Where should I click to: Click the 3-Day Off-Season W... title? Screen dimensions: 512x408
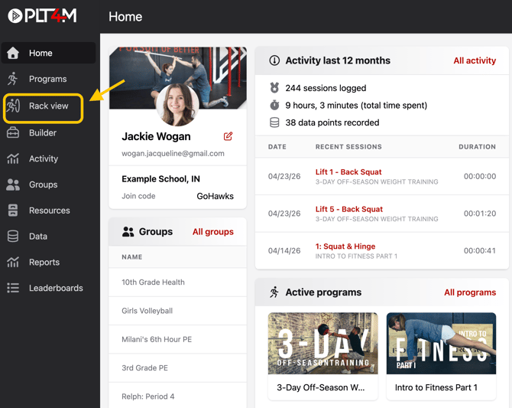[x=321, y=387]
